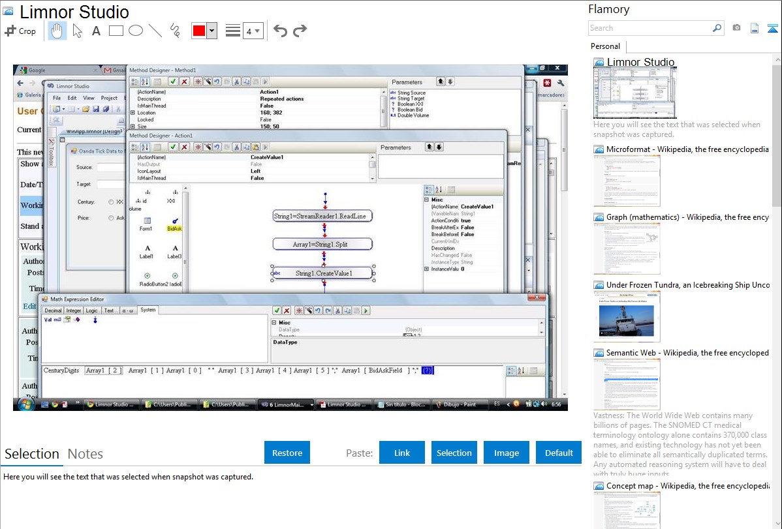Select the Price Ask radio button
Screen dimensions: 782x529
coord(111,218)
